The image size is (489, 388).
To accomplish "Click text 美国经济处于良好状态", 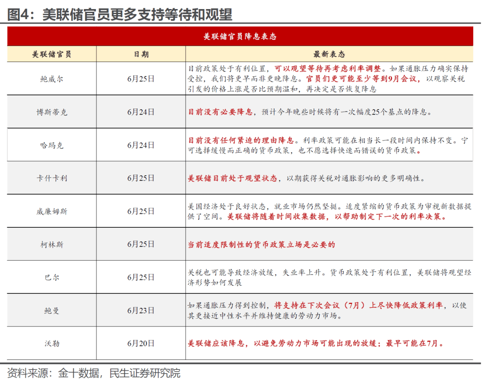I will [x=227, y=206].
